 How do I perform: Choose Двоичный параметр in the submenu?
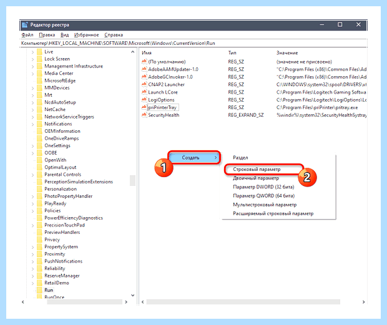[256, 178]
